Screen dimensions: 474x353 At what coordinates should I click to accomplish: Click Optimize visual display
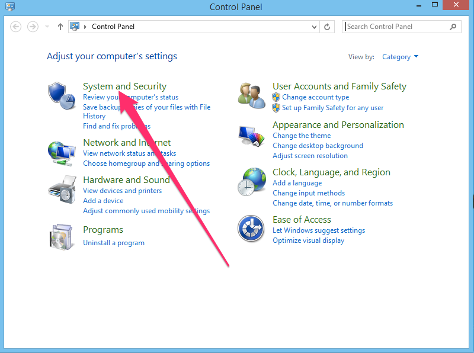pos(308,240)
